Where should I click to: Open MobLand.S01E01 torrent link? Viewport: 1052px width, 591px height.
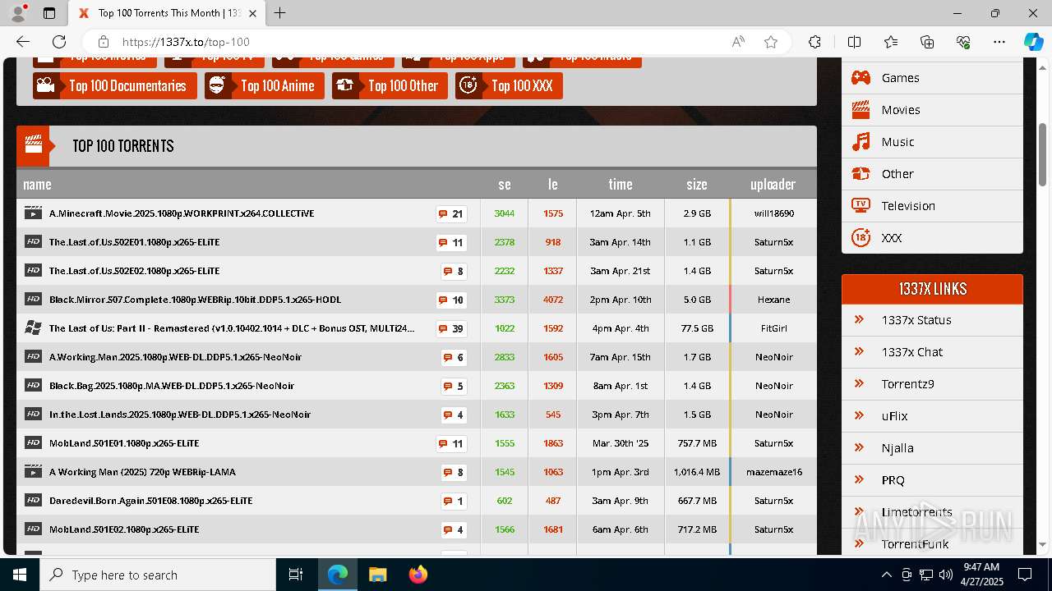[x=124, y=443]
